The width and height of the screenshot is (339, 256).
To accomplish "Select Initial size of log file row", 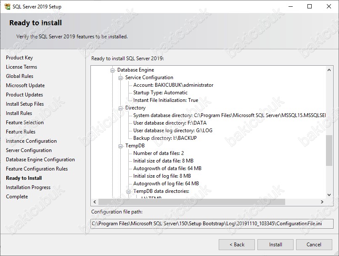I will tap(162, 176).
